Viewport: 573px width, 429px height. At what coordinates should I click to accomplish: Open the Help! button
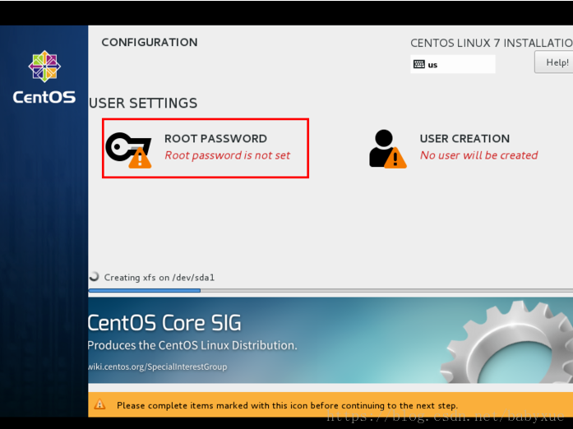tap(554, 62)
